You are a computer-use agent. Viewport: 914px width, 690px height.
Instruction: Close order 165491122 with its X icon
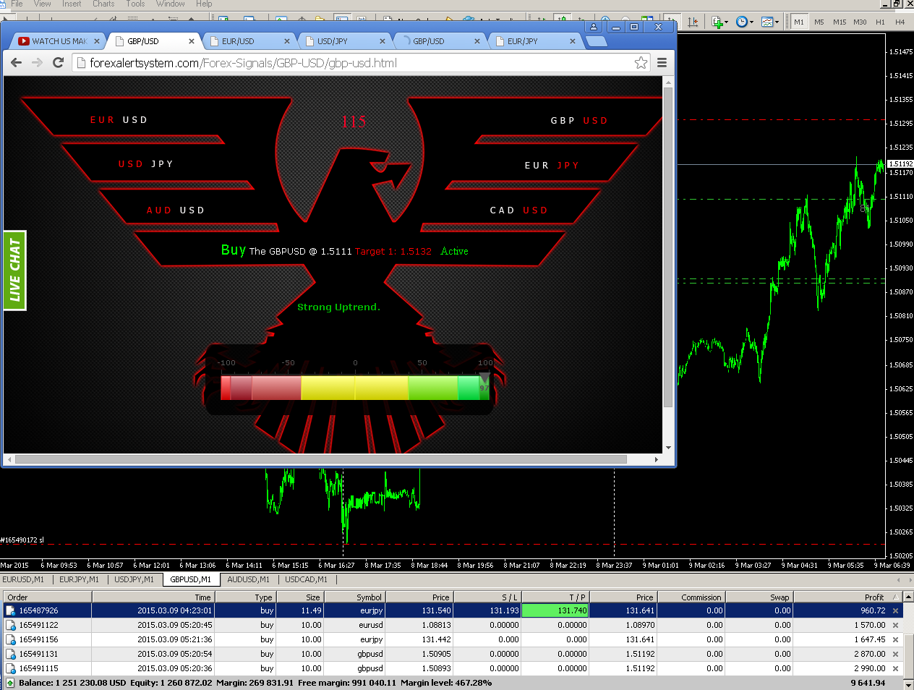pos(895,625)
